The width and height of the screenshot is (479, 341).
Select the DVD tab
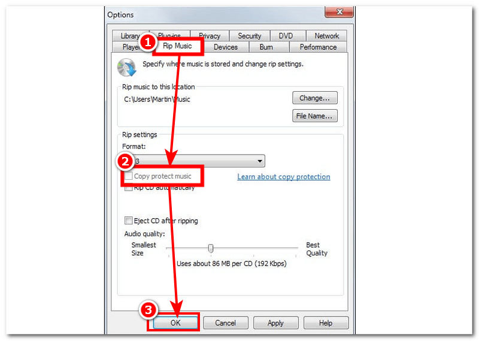[286, 36]
